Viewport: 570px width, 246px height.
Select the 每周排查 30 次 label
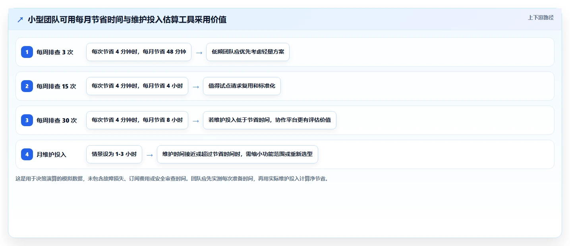tap(57, 120)
